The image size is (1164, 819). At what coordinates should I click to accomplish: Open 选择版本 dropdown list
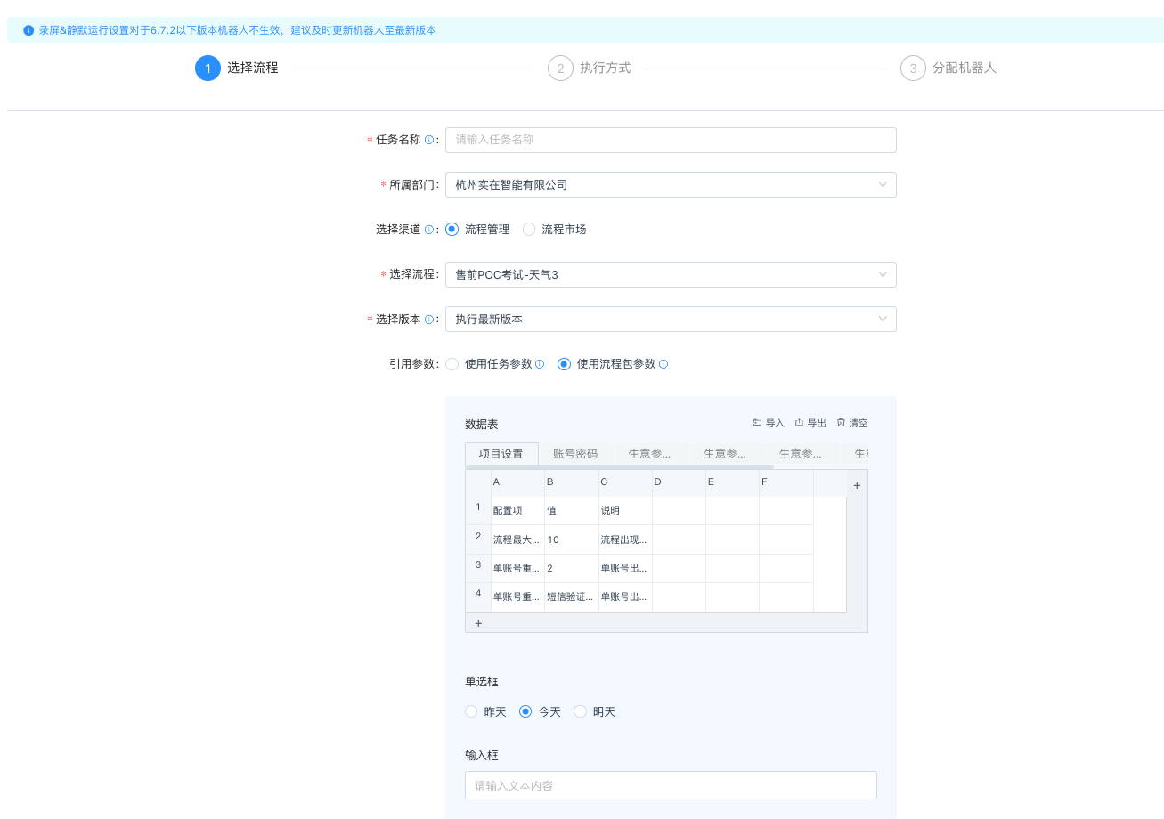pos(670,320)
